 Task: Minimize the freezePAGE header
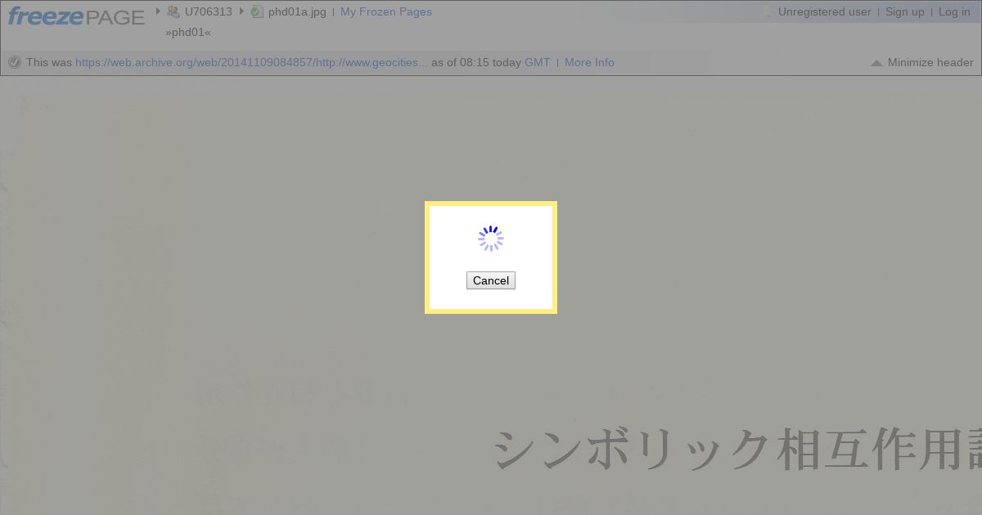(x=922, y=62)
